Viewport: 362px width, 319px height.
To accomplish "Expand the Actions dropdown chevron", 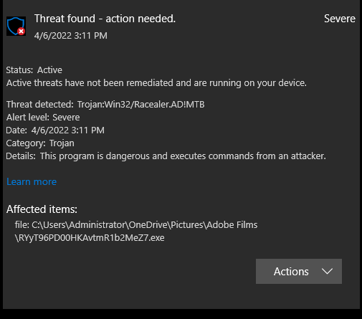I will click(327, 272).
